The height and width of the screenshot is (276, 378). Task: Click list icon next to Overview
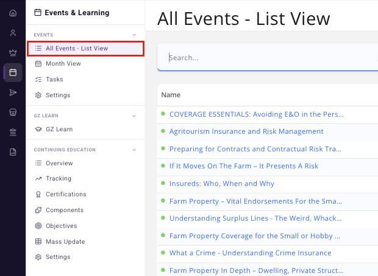click(x=38, y=163)
